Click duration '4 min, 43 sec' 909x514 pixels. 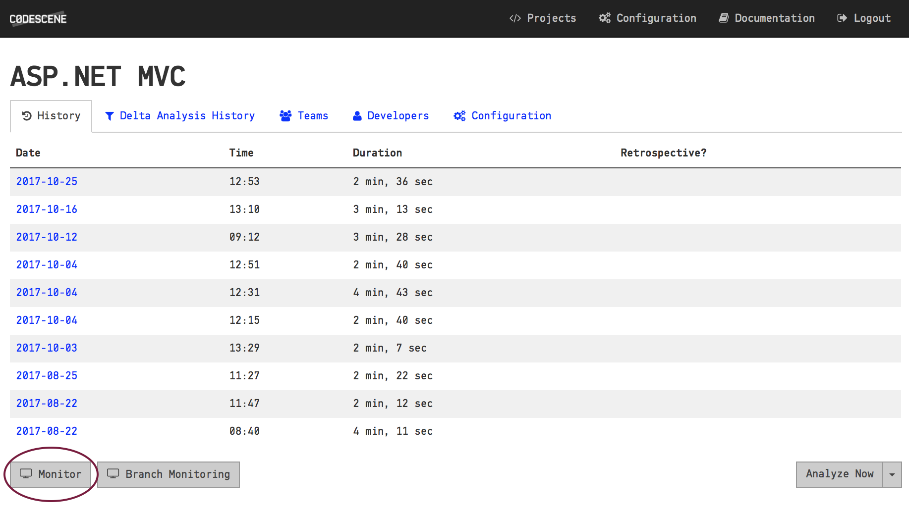(x=393, y=293)
